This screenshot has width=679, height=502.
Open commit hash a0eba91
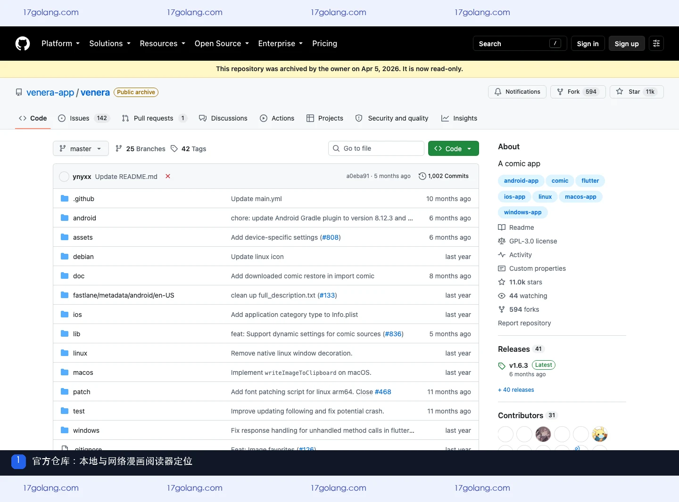(x=358, y=176)
